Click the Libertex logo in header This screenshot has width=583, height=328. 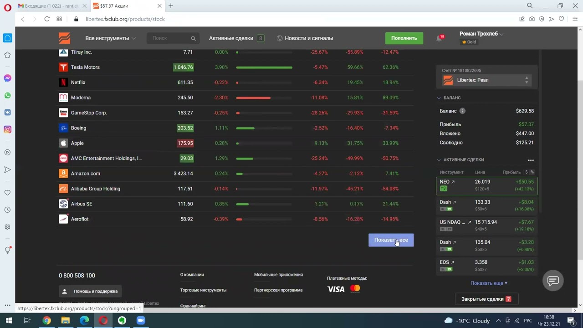64,38
